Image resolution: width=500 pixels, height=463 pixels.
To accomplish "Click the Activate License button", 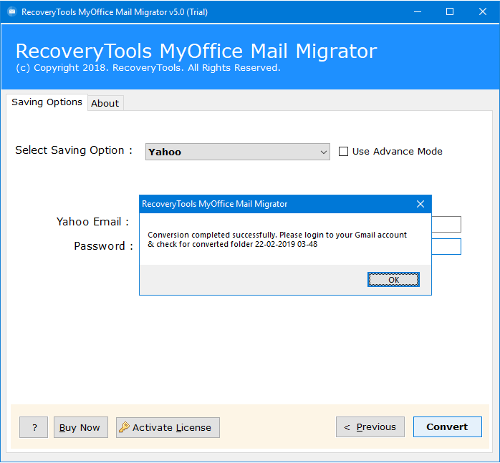I will (x=168, y=427).
